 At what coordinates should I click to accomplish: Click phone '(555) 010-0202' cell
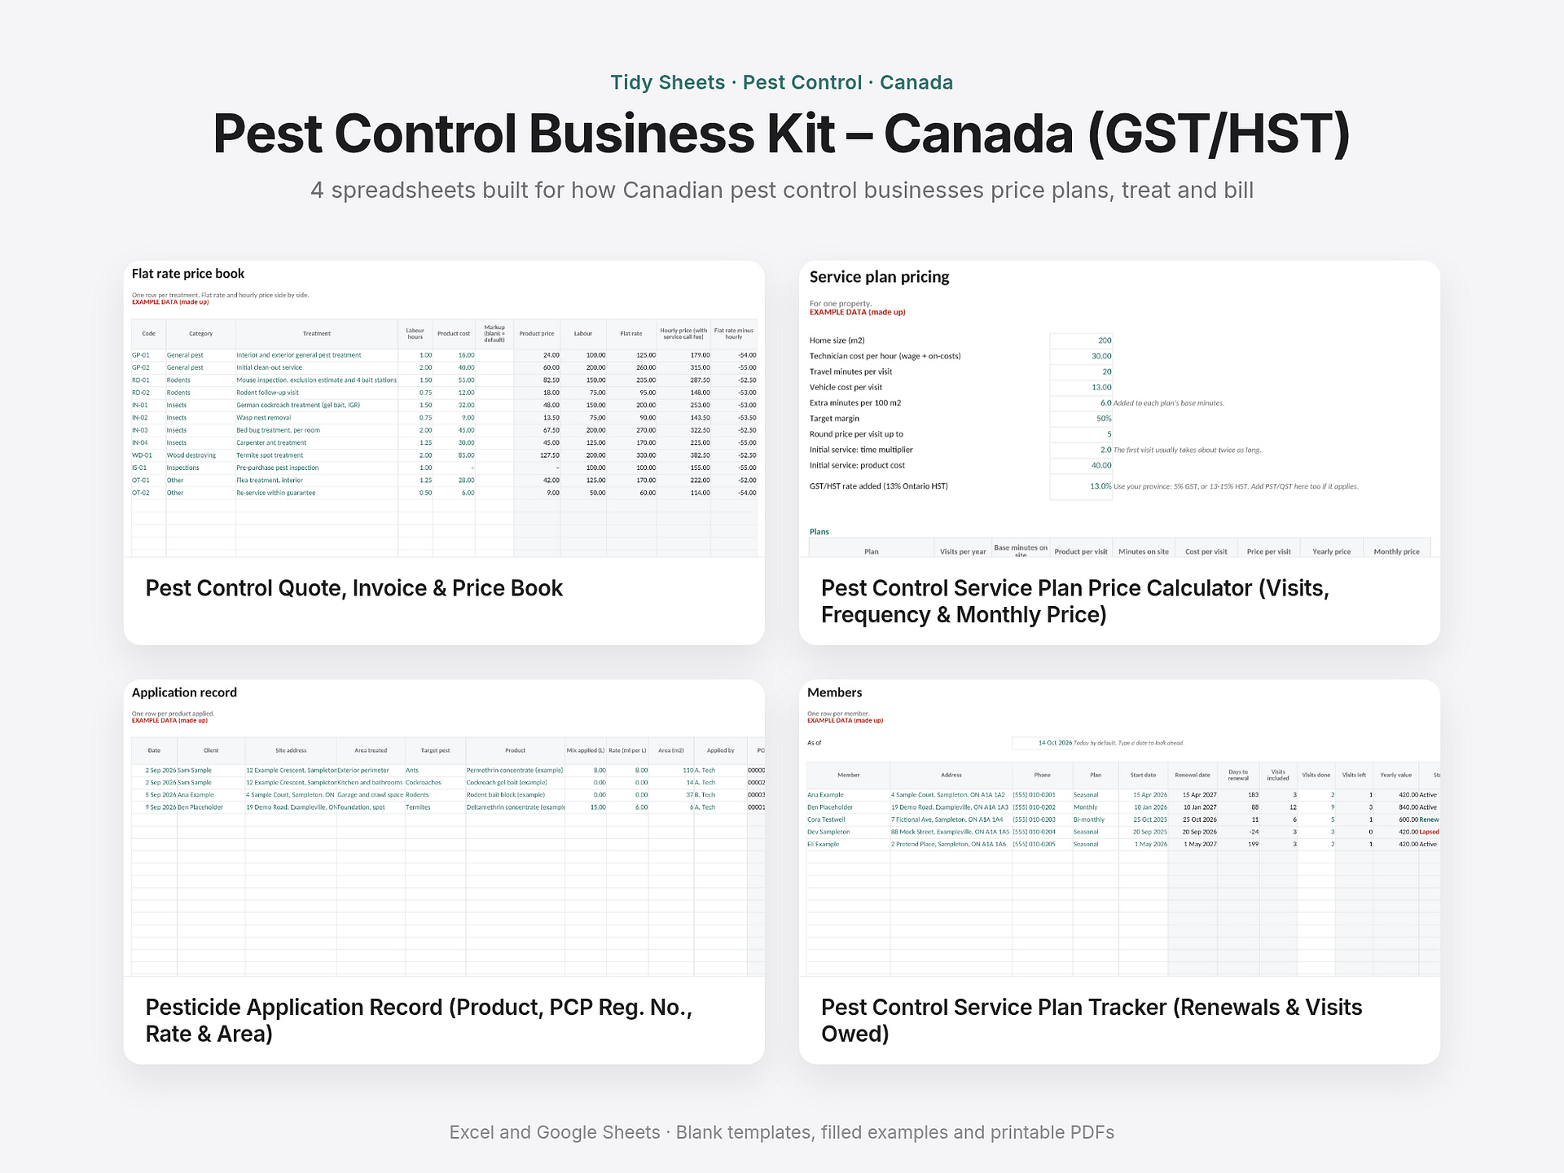pos(1042,807)
